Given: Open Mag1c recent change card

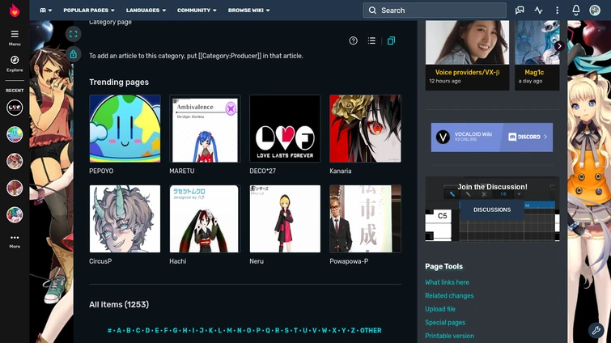Looking at the screenshot, I should (537, 55).
